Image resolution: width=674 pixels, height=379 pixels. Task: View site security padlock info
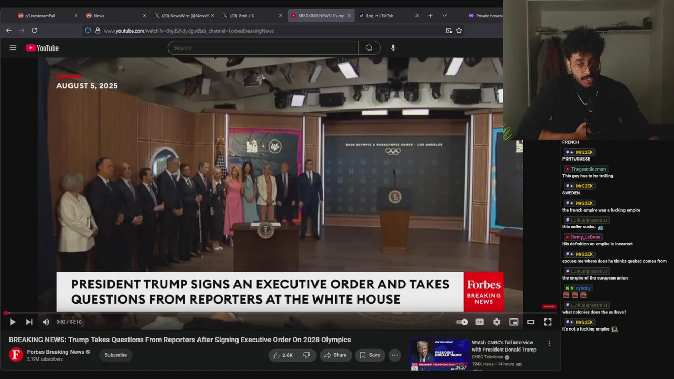coord(97,31)
